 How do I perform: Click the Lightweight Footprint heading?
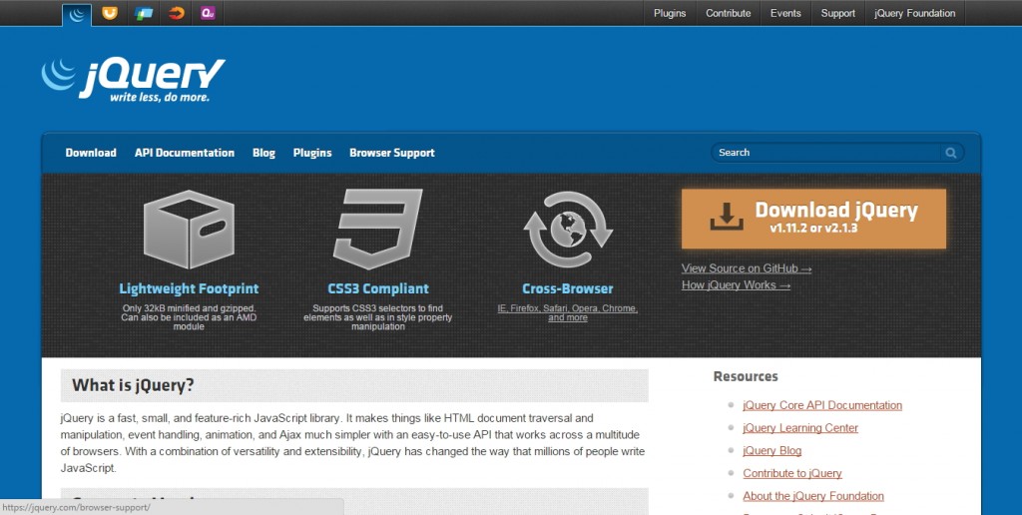pyautogui.click(x=189, y=288)
